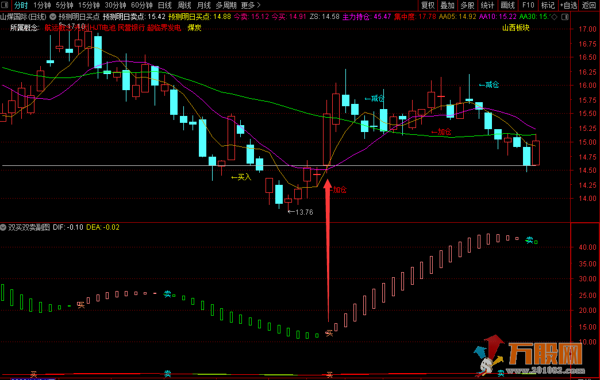Open the 统计 statistics button
The height and width of the screenshot is (380, 600).
[x=487, y=5]
